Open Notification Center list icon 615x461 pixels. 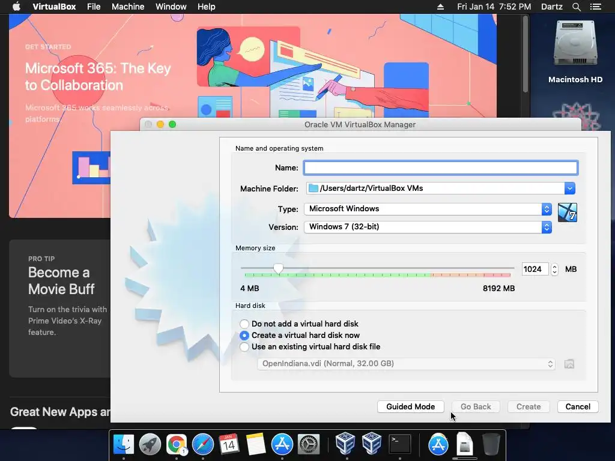(x=595, y=7)
